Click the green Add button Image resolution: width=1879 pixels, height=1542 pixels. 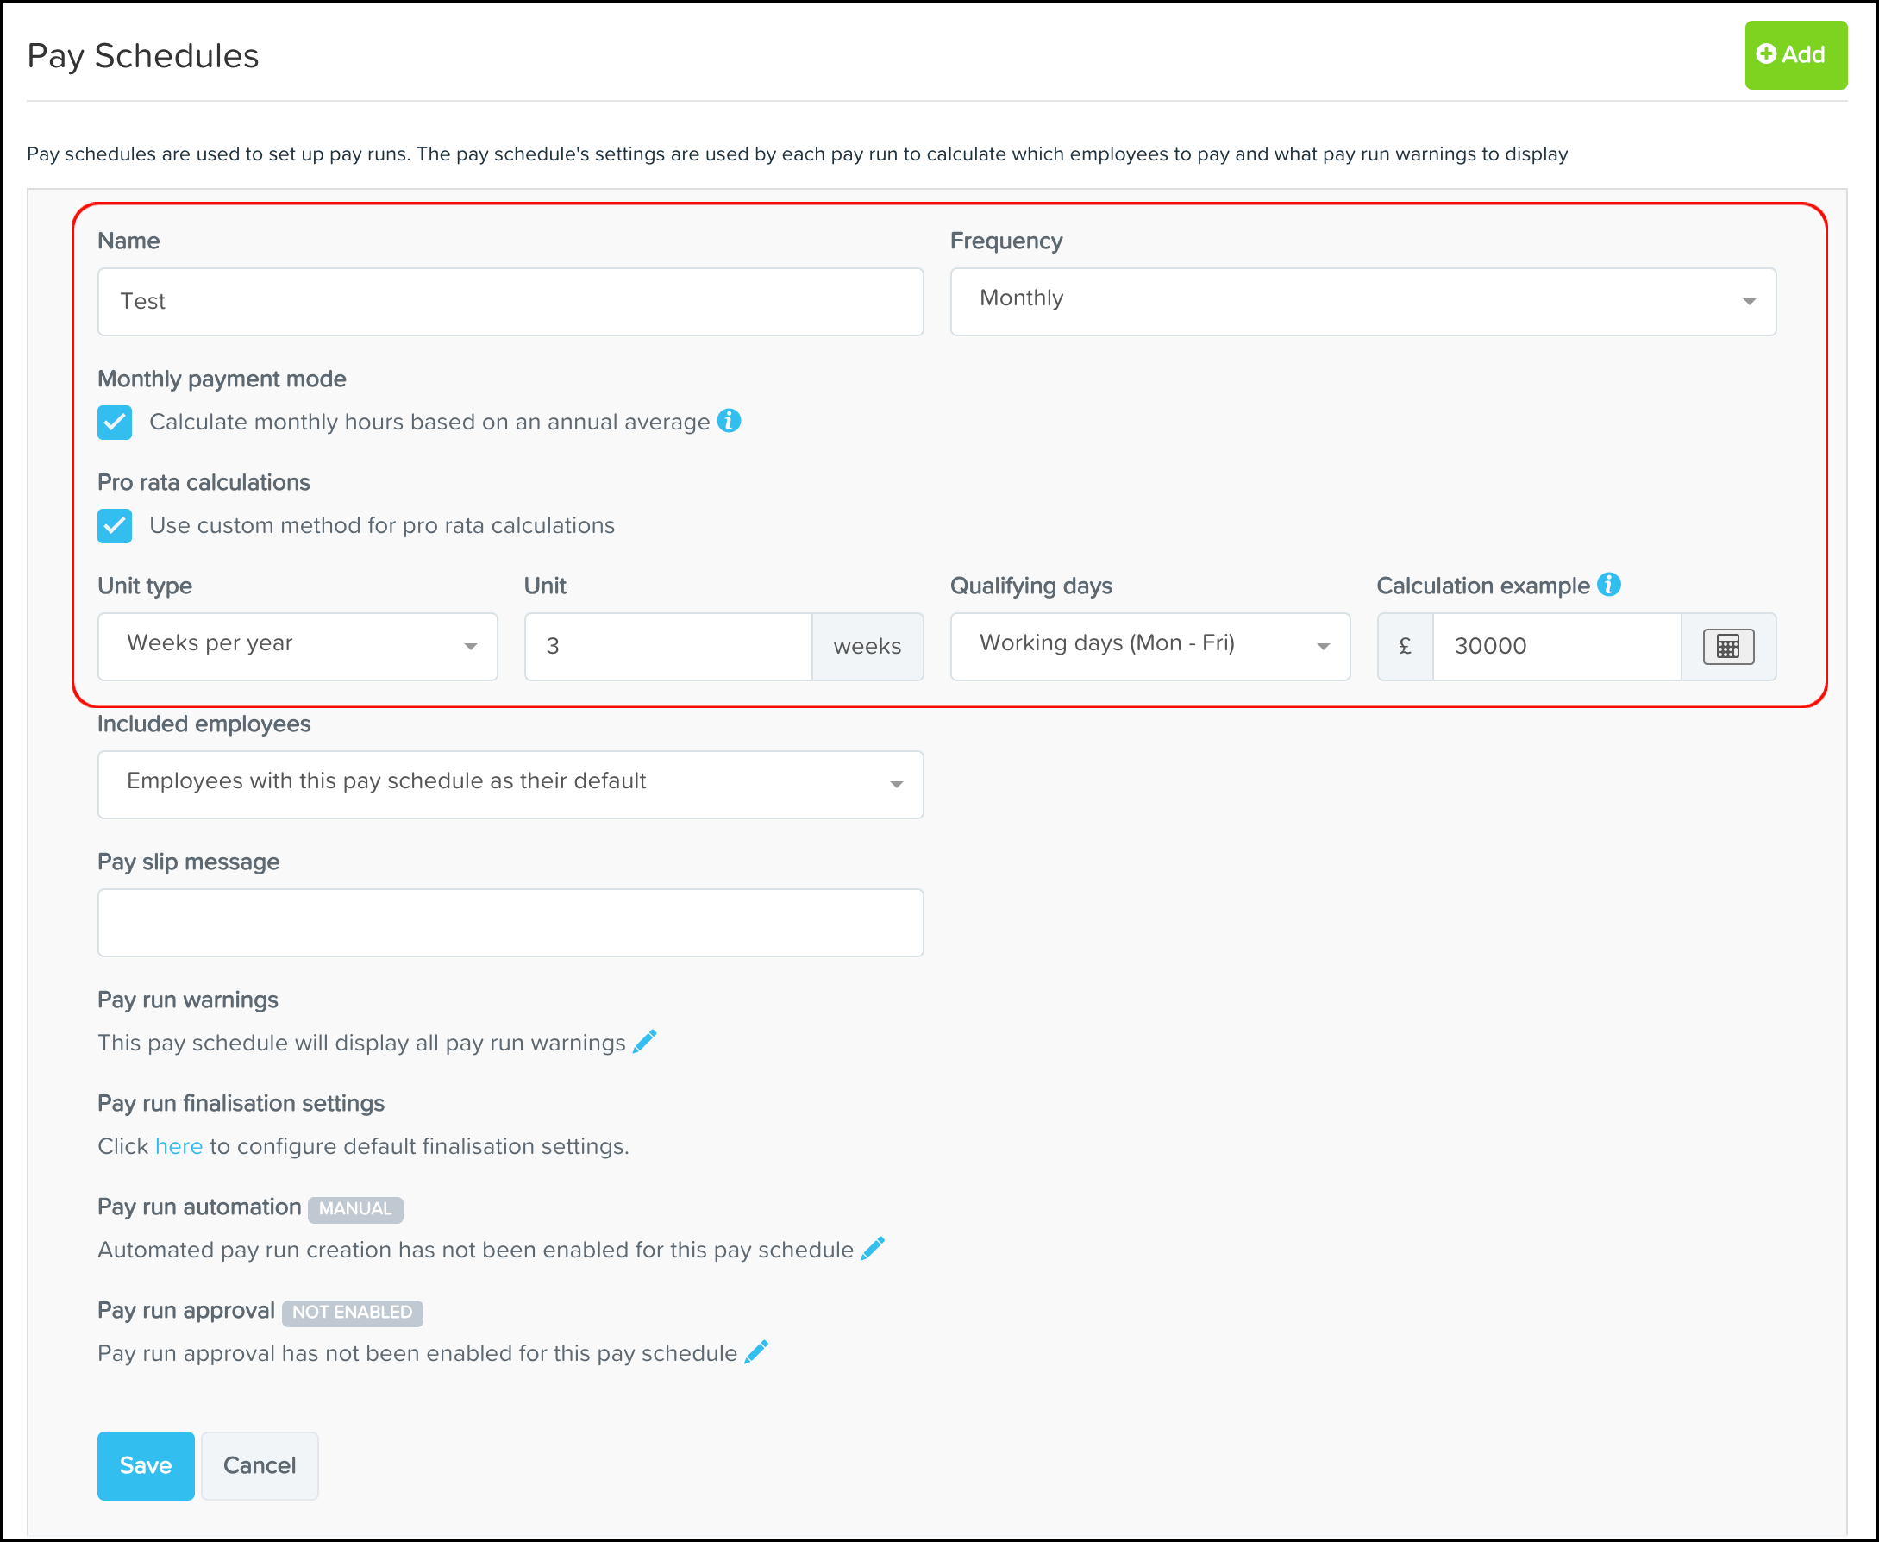coord(1794,55)
